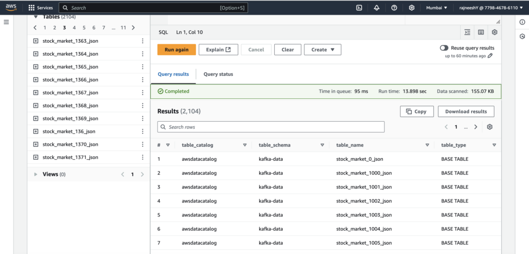Open the results table preferences gear

490,127
